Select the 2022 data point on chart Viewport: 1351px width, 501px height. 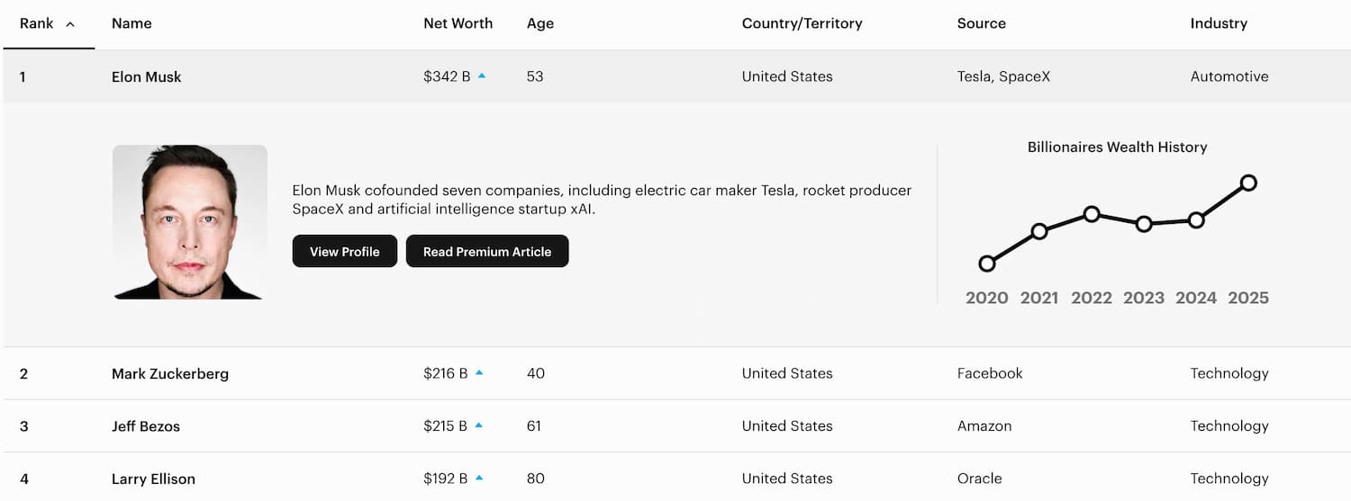tap(1092, 214)
